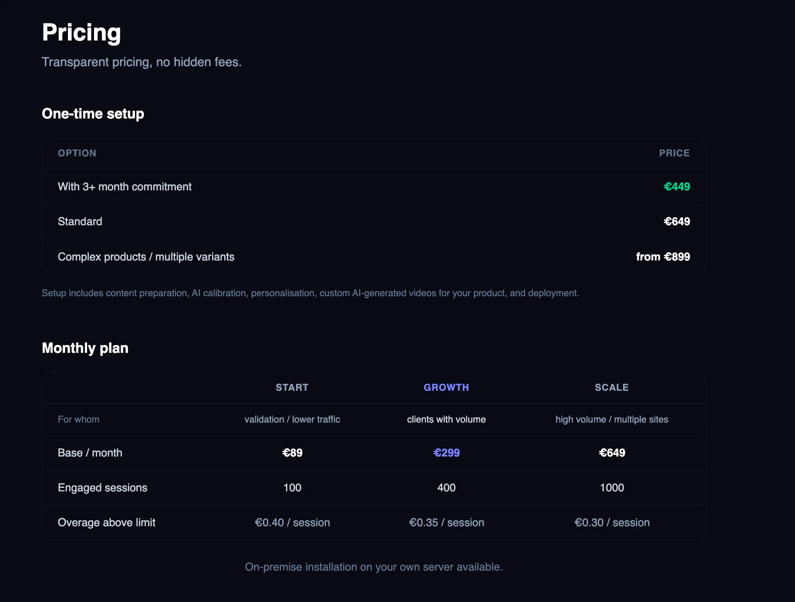
Task: Click the '€0.35 / session' overage value
Action: 446,523
